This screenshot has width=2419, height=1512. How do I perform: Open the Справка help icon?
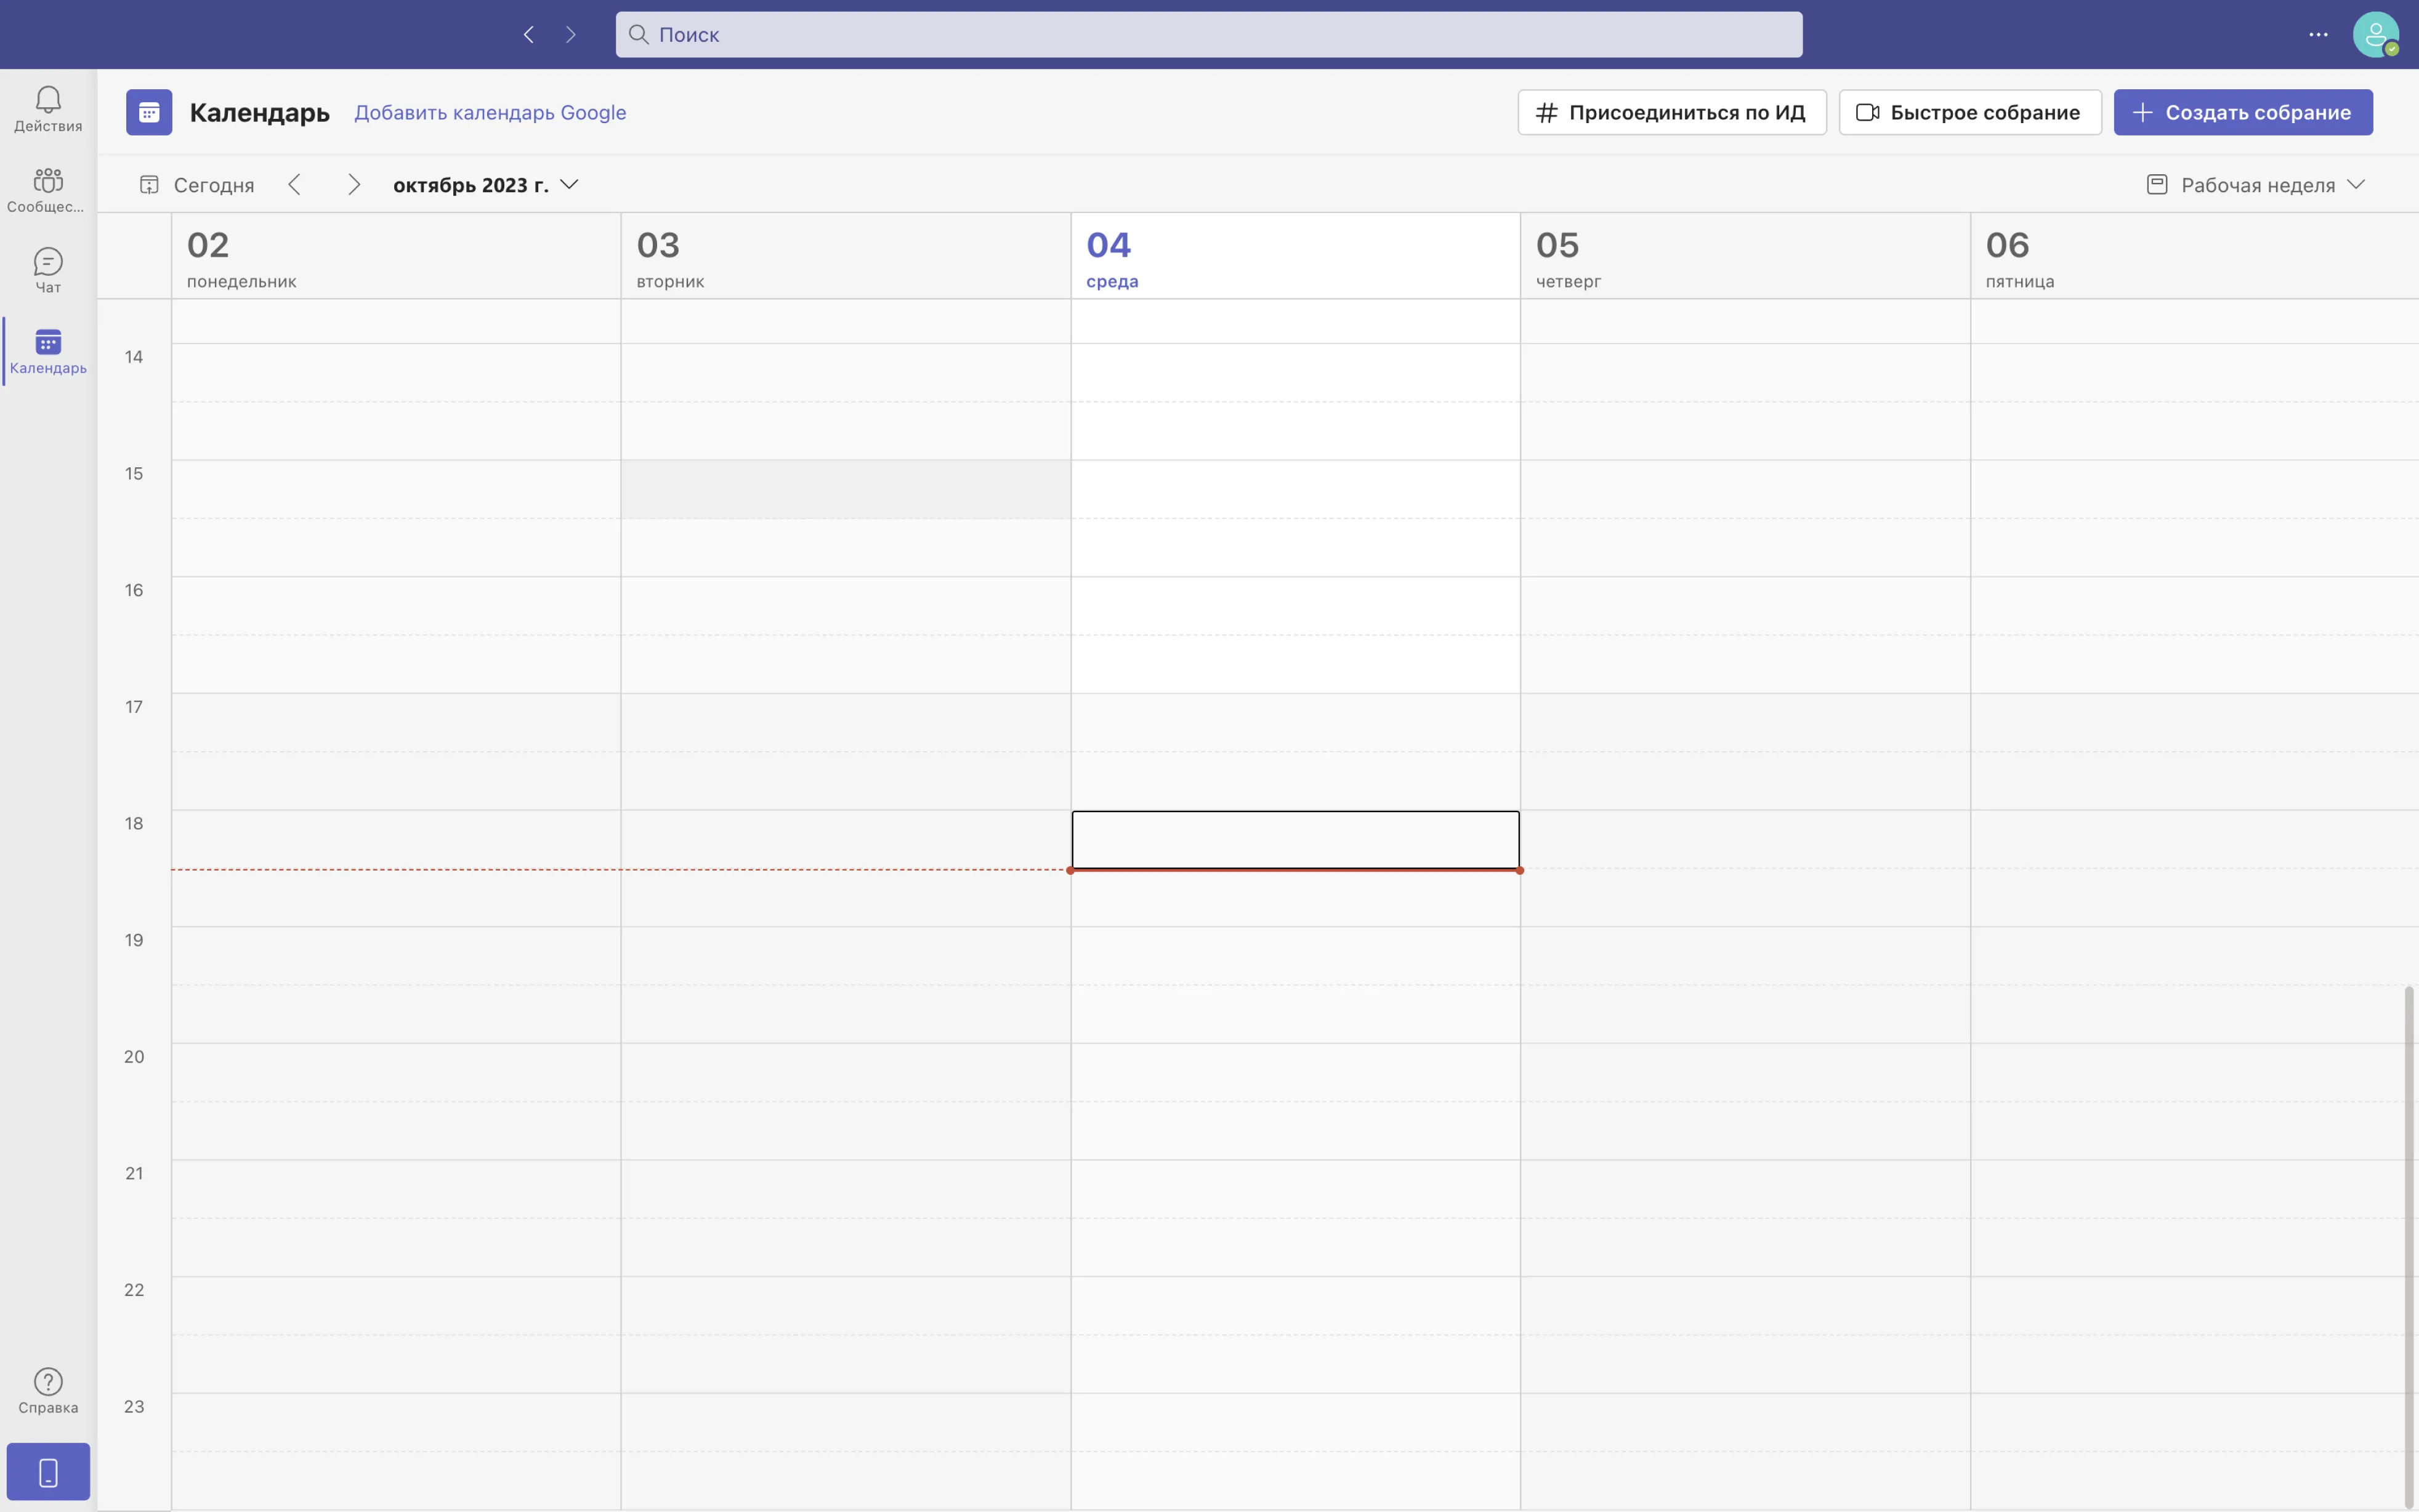[x=48, y=1391]
